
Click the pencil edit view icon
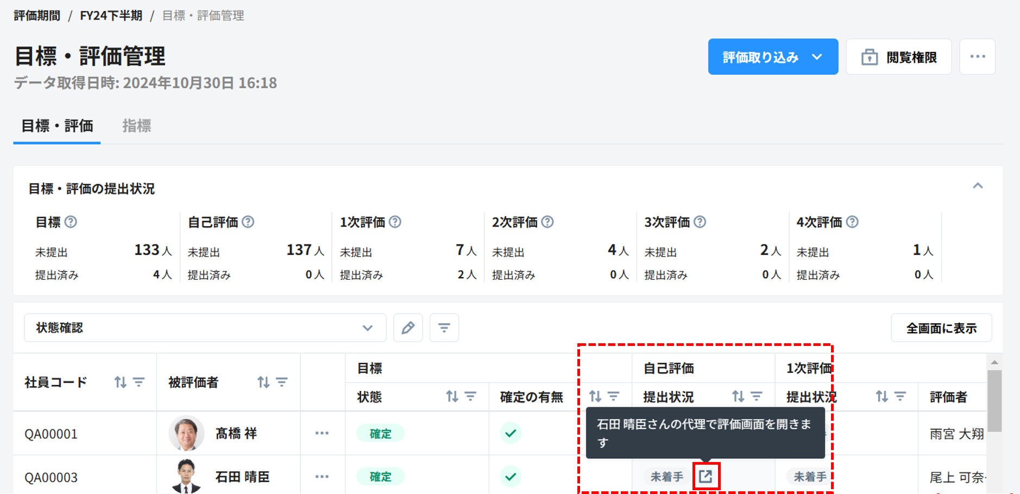(x=408, y=328)
